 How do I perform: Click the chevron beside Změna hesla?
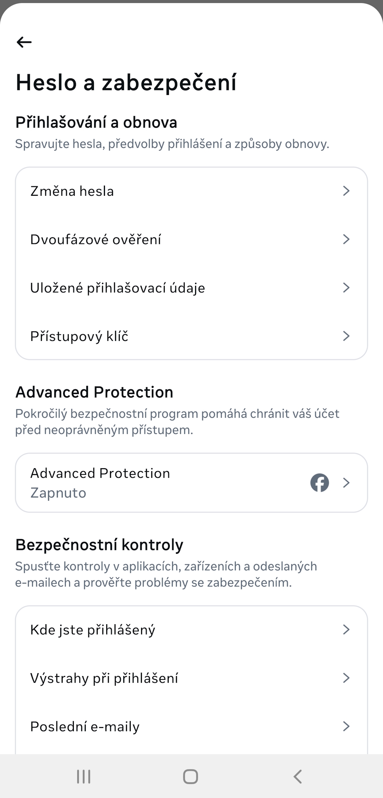(x=346, y=191)
